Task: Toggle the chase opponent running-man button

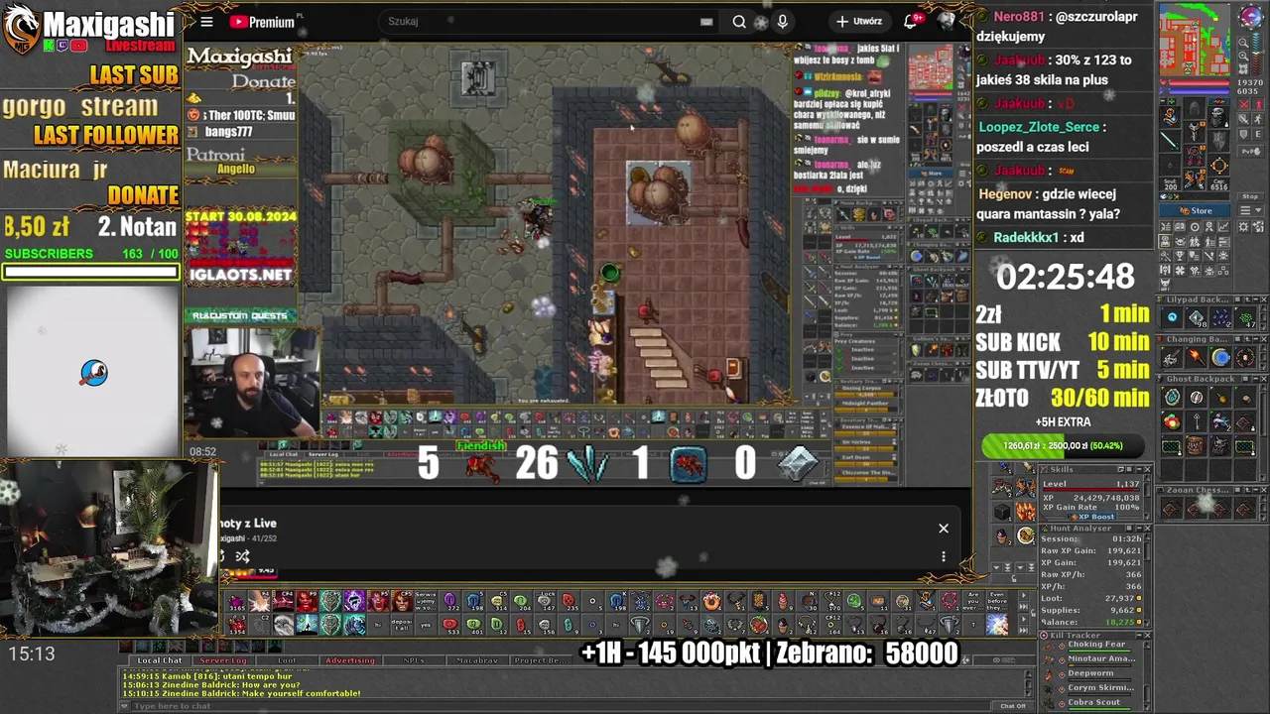Action: [x=1258, y=119]
